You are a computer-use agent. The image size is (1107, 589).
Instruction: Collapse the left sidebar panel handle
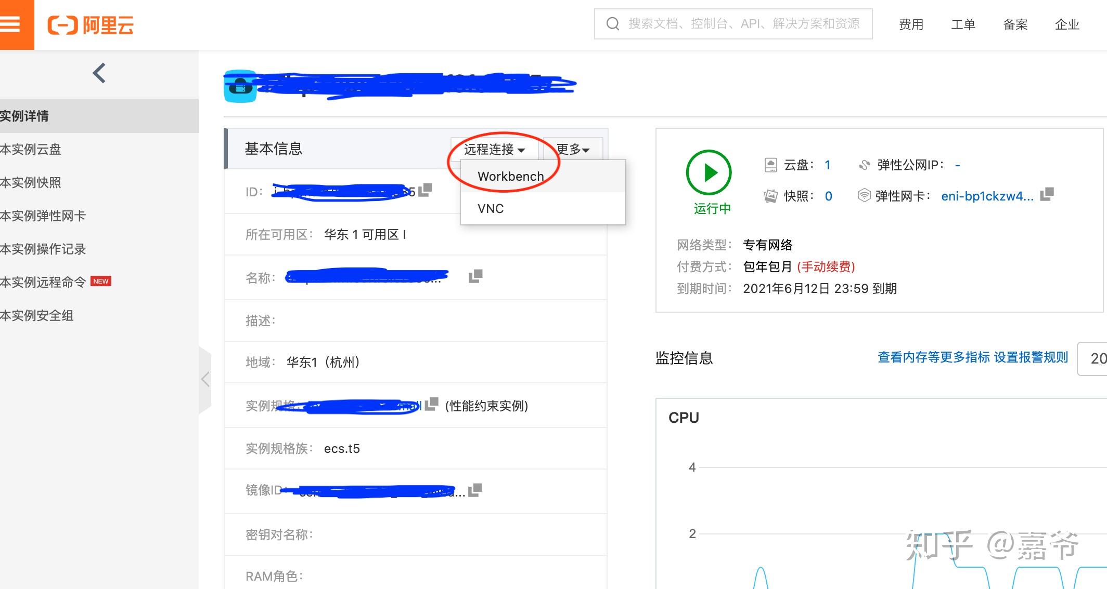[x=205, y=379]
